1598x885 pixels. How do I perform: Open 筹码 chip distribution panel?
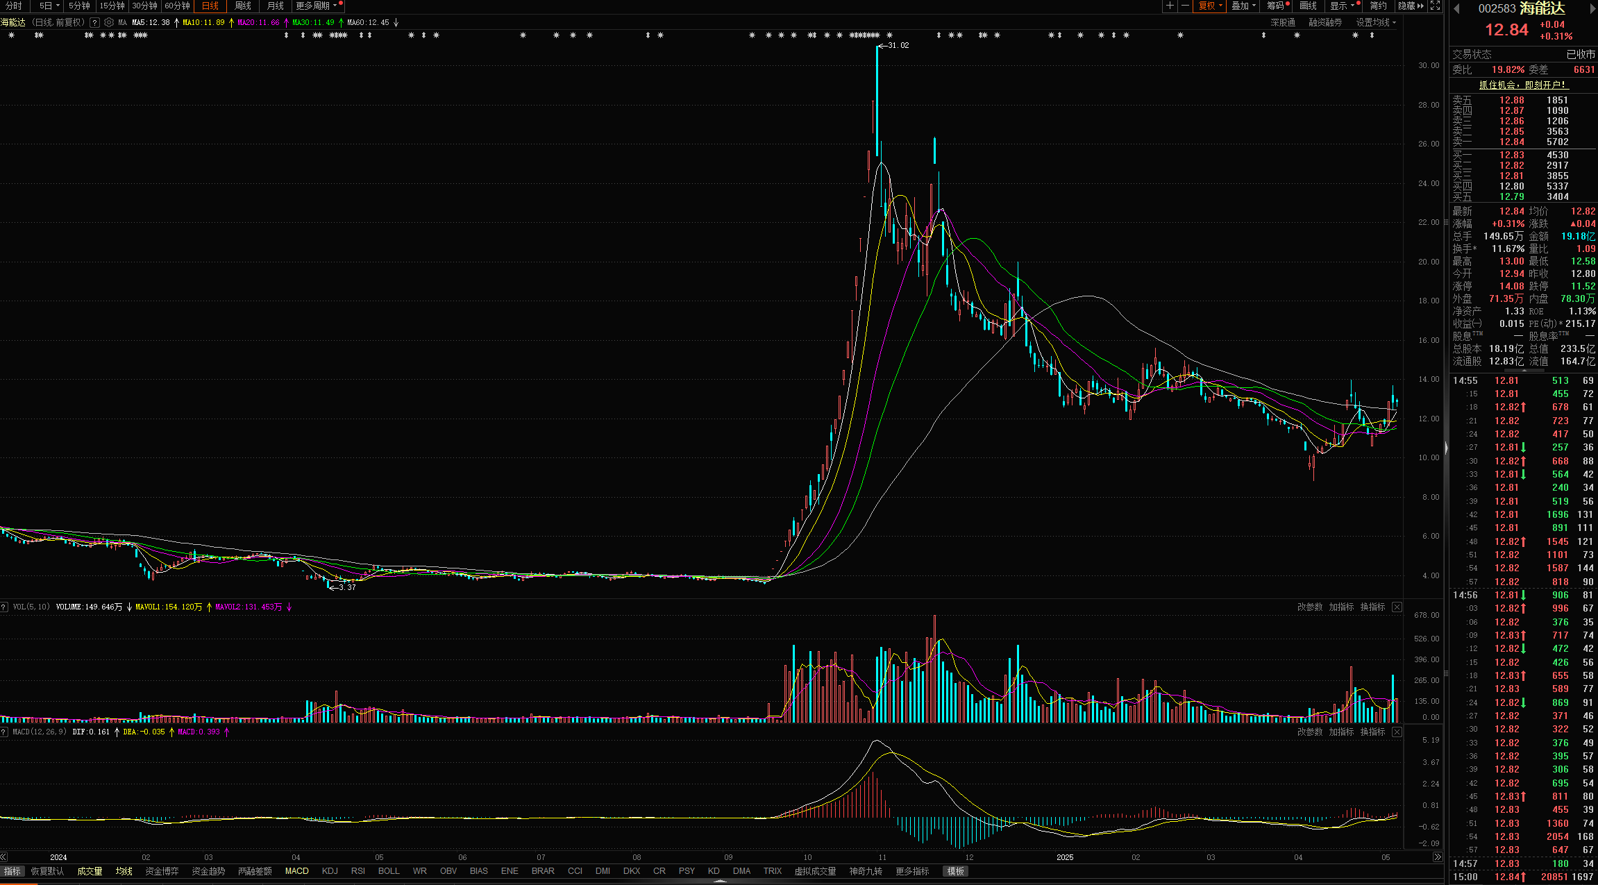[1277, 6]
